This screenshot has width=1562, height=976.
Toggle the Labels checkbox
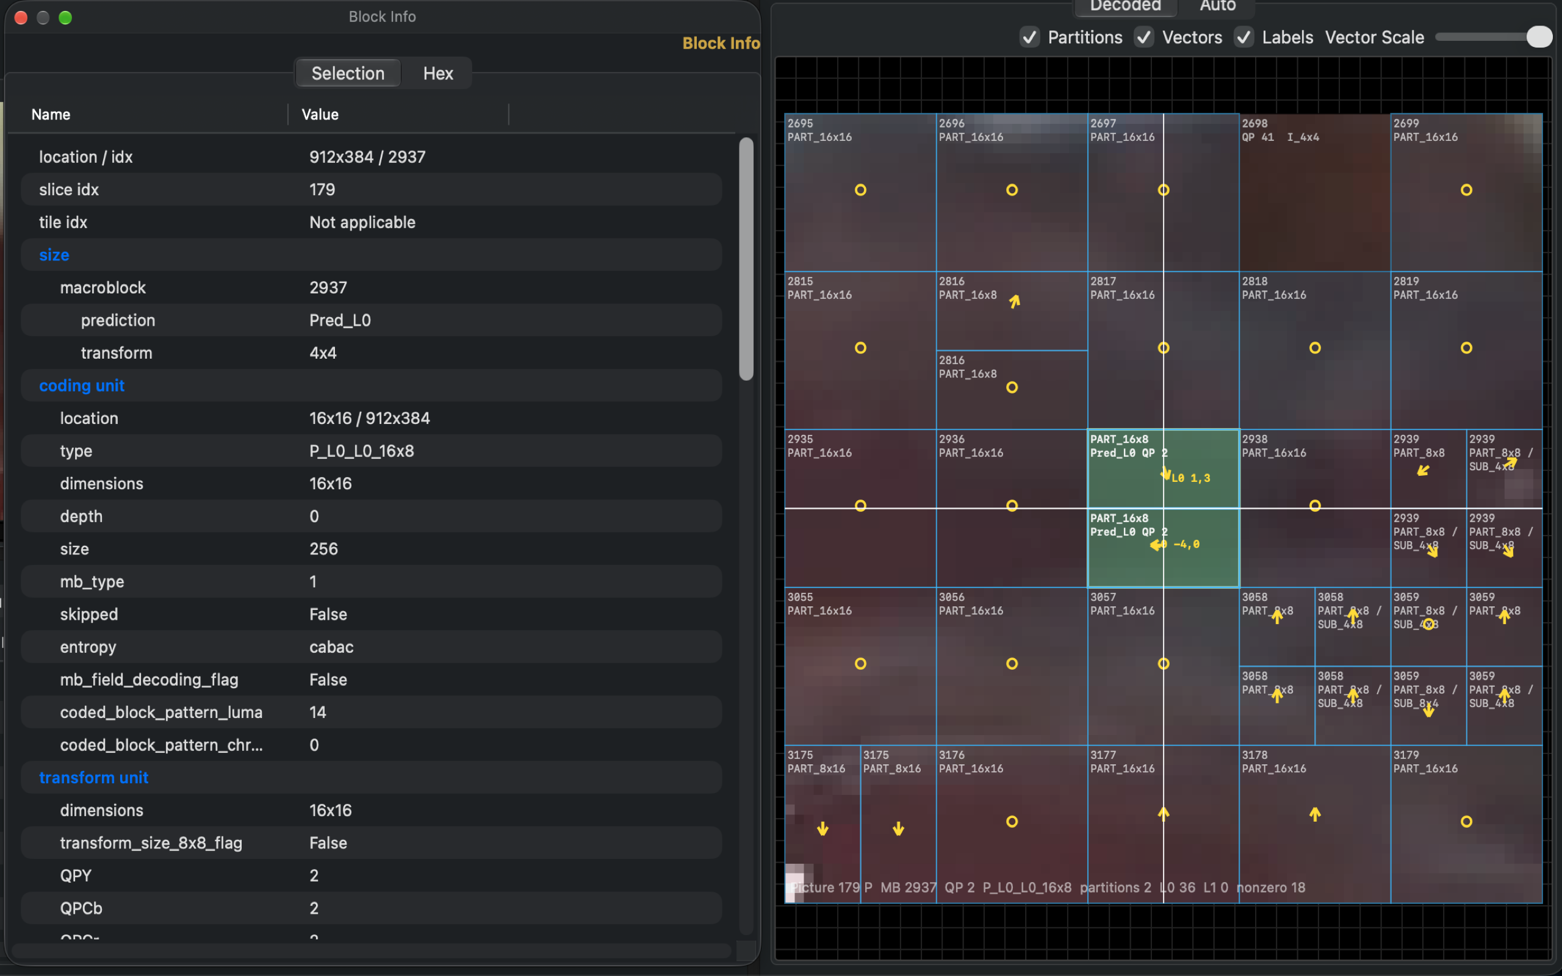click(1243, 37)
